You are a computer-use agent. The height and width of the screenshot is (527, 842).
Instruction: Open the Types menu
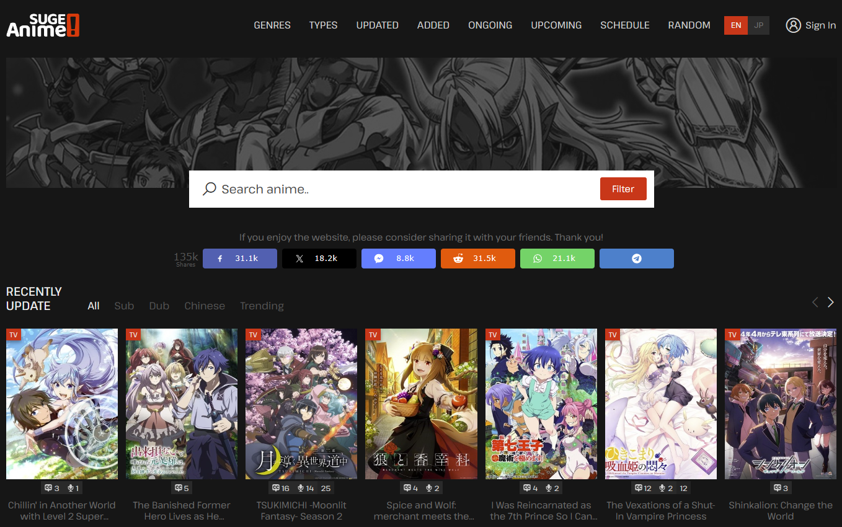pyautogui.click(x=323, y=25)
